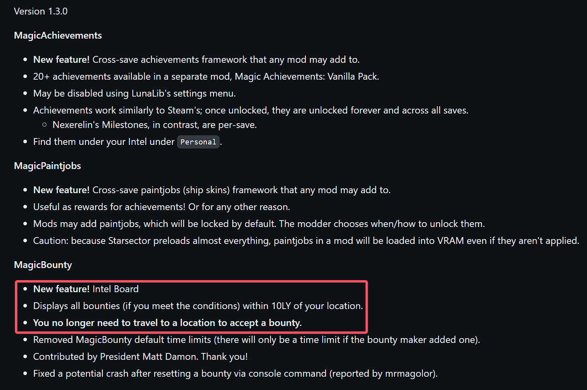The height and width of the screenshot is (390, 587).
Task: Click the Version 1.3.0 text
Action: point(41,11)
